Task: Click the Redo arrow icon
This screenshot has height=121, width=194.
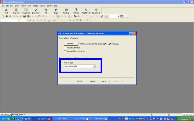Action: tap(53, 16)
